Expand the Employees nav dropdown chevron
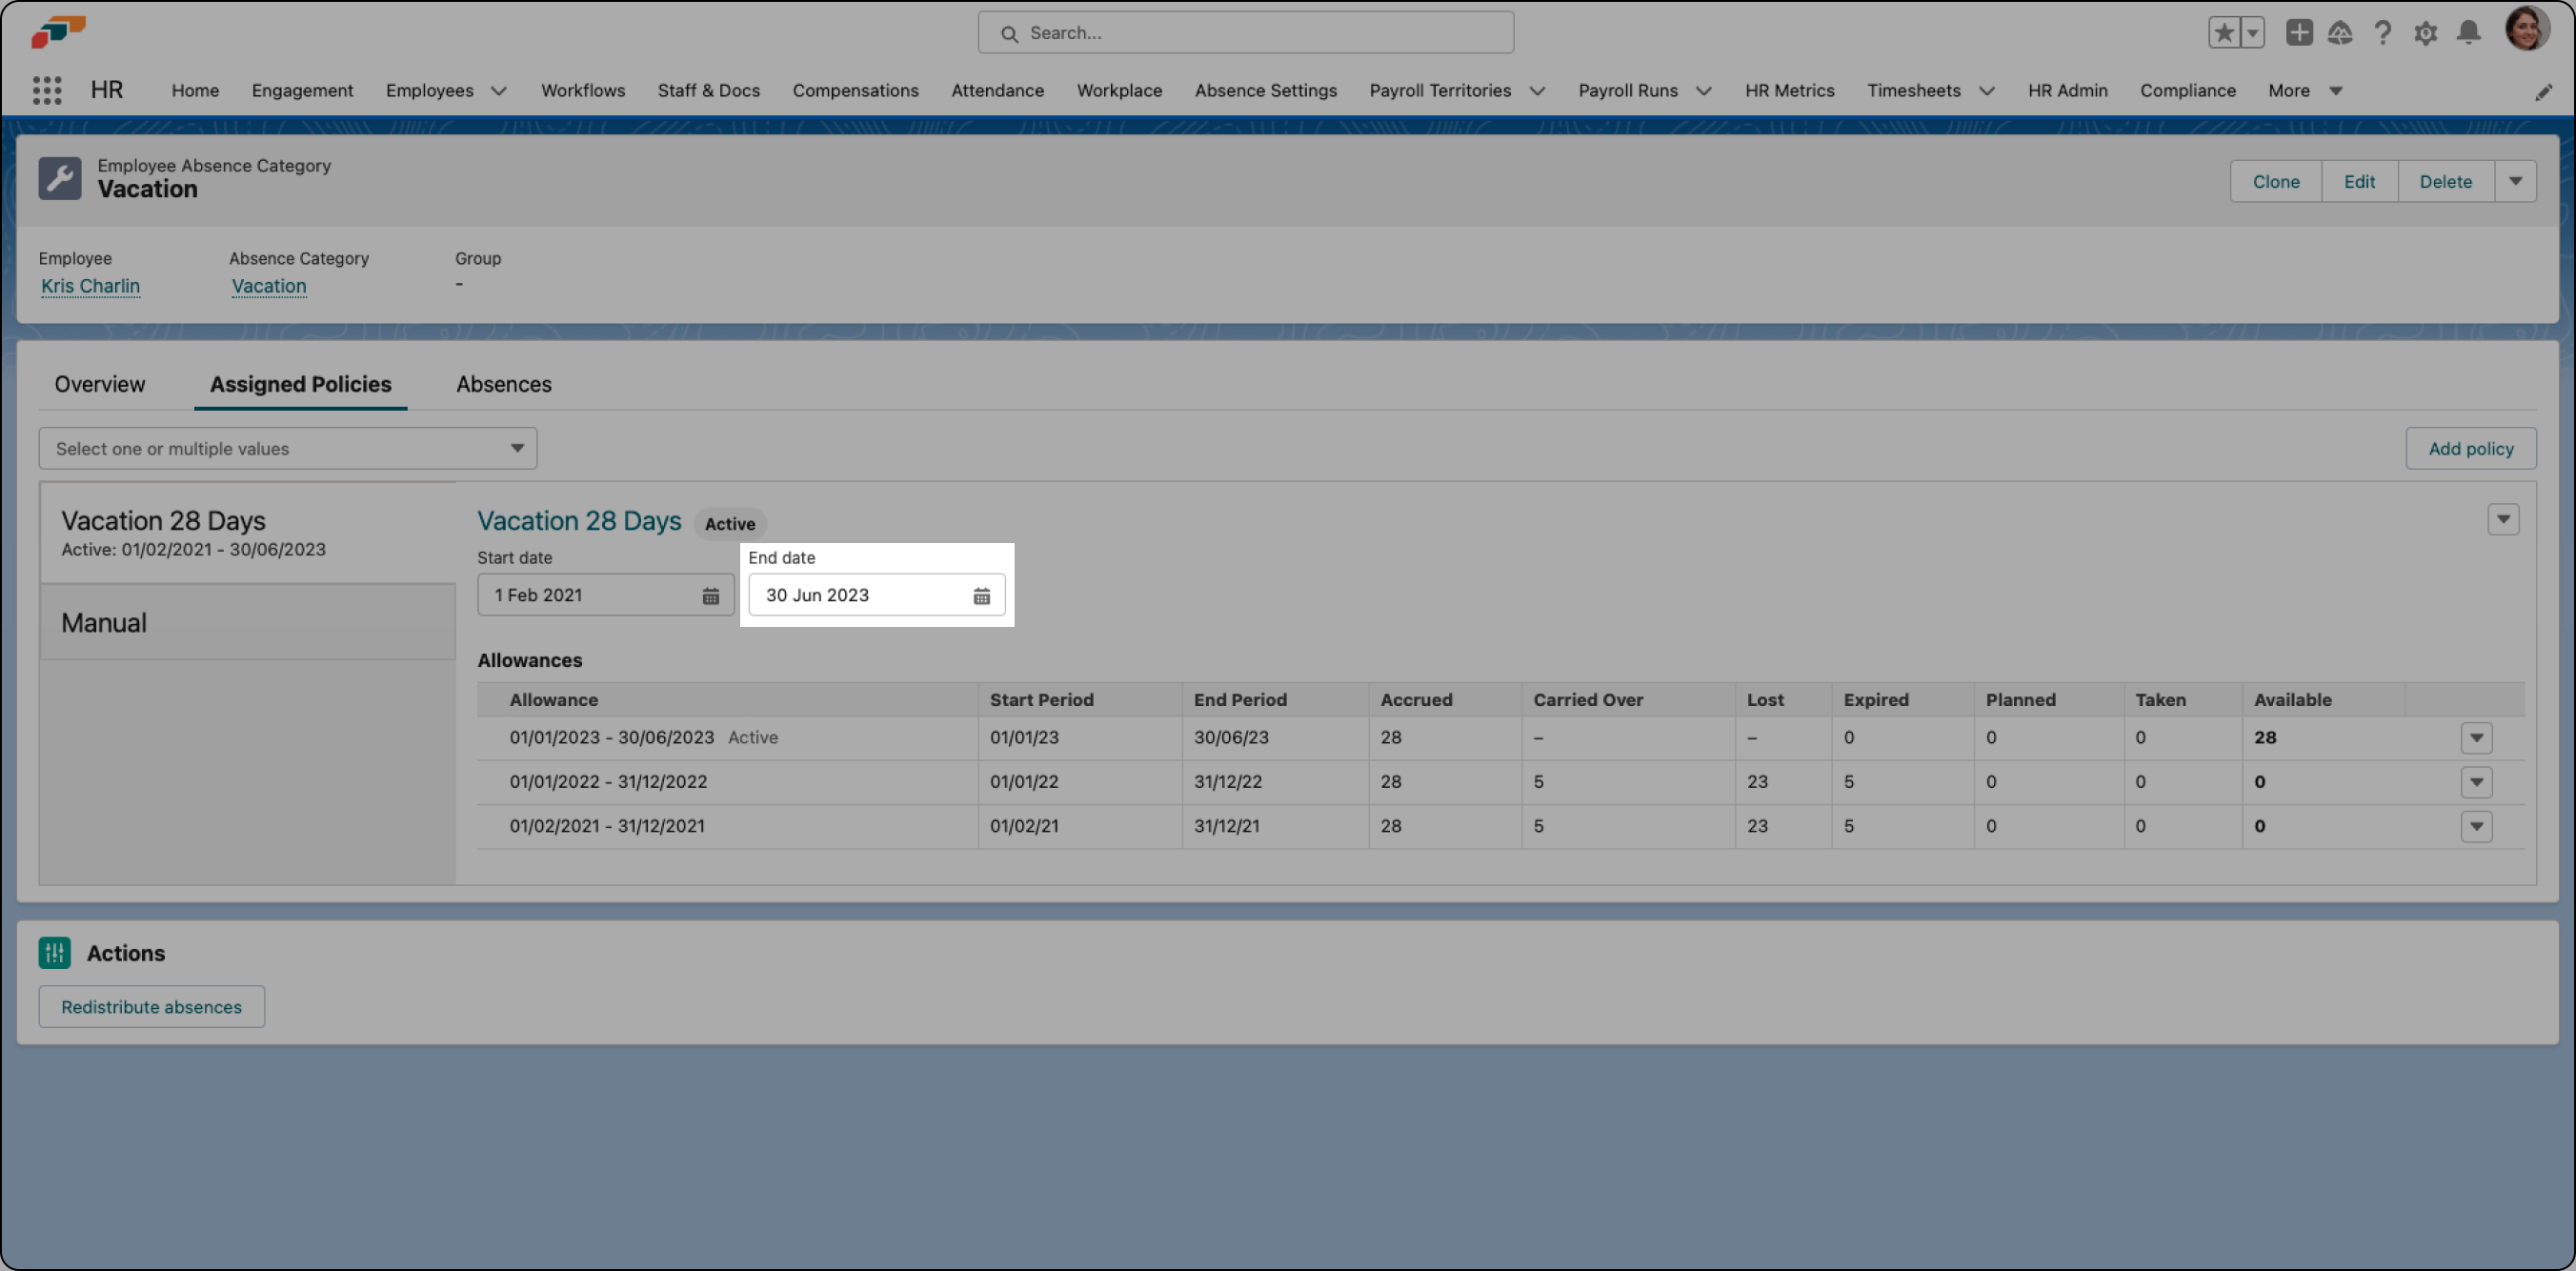The height and width of the screenshot is (1271, 2576). 498,91
